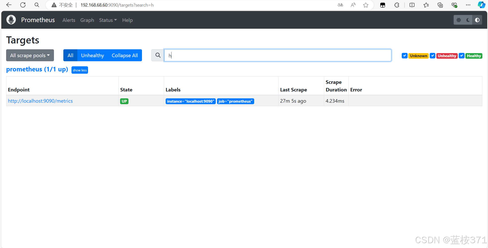
Task: Add page to favorites with star icon
Action: tap(366, 5)
